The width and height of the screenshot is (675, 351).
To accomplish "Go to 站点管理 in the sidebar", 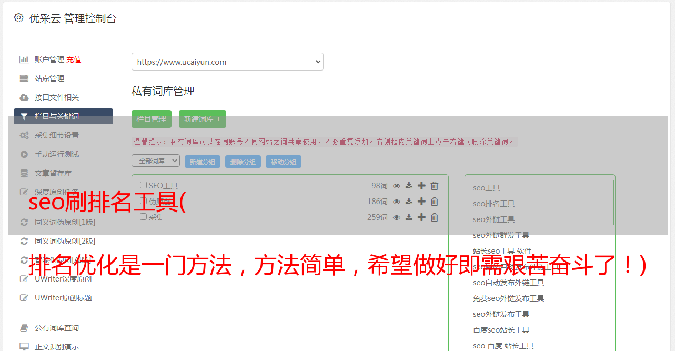I will [49, 78].
